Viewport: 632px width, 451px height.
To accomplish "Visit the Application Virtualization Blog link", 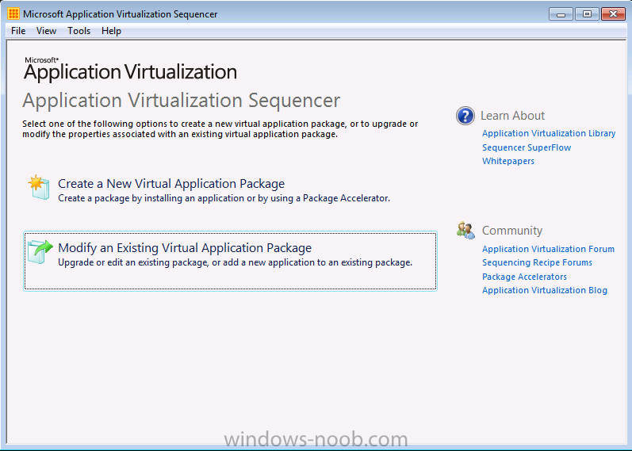I will tap(545, 290).
